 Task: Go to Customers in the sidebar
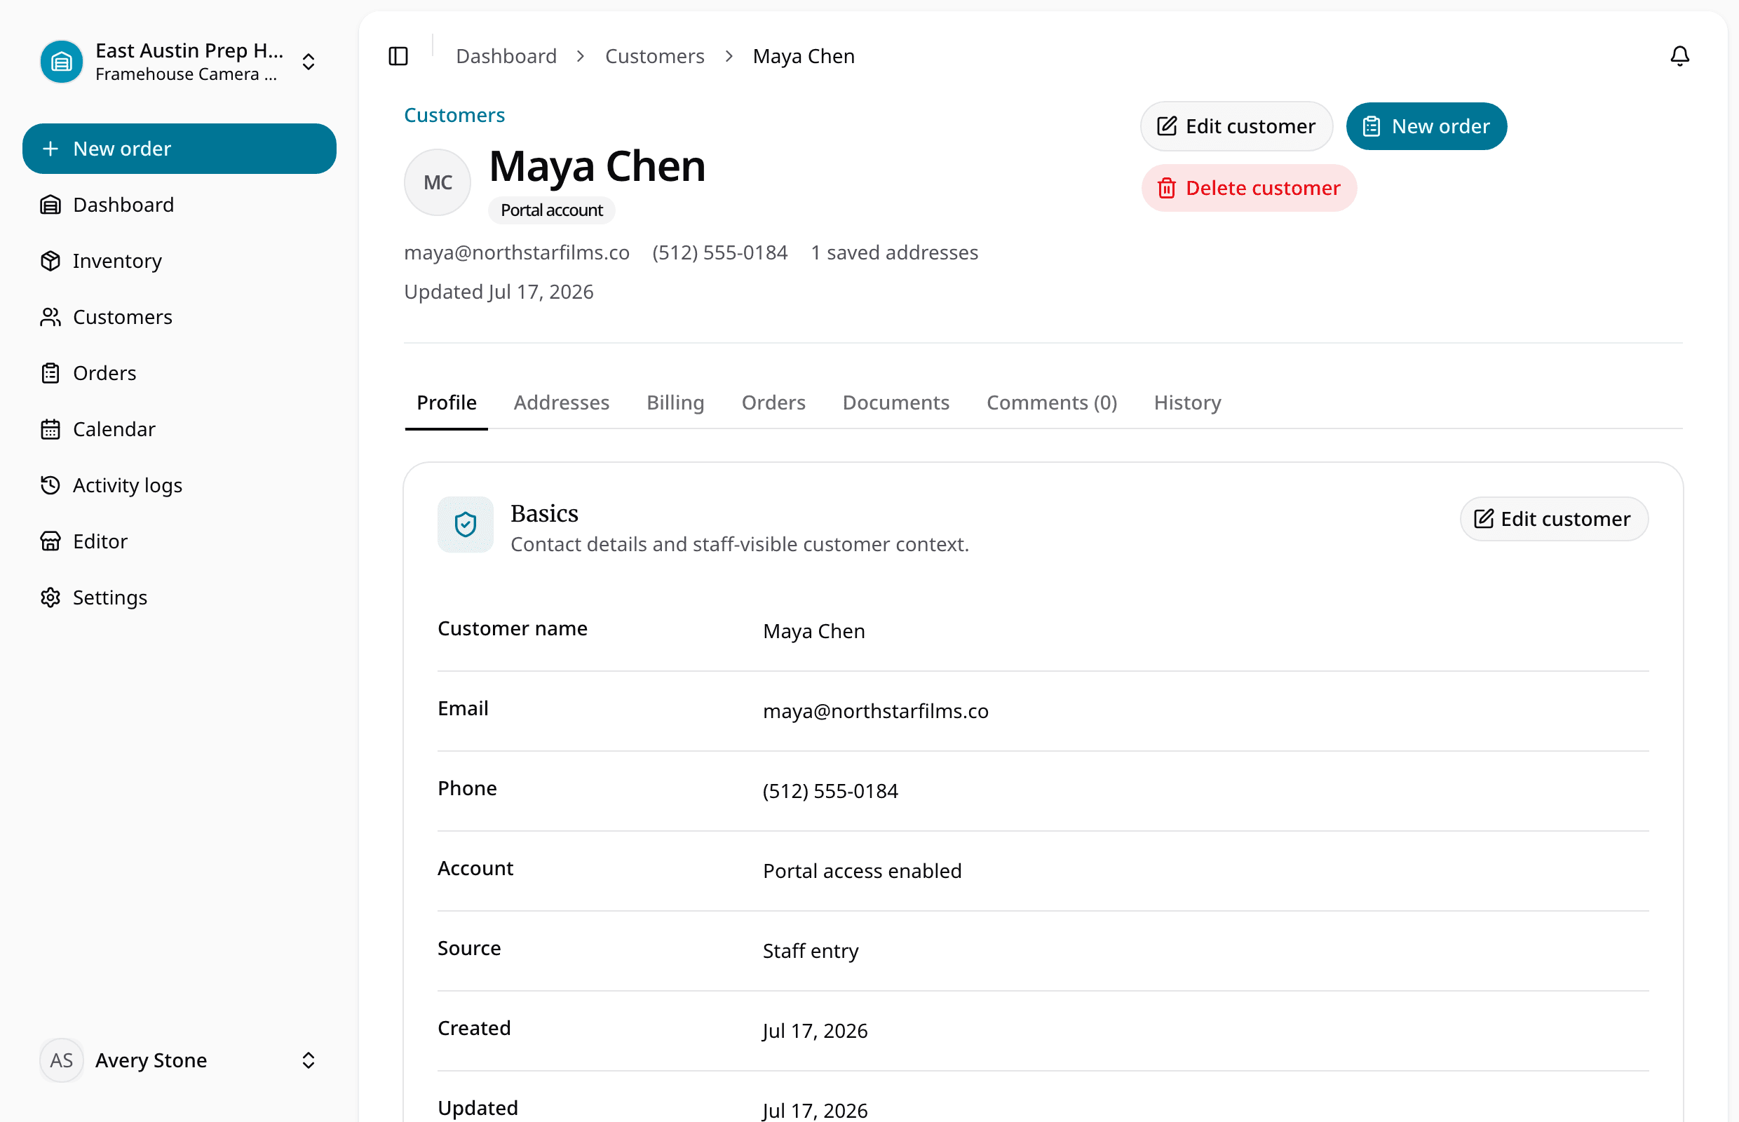click(x=180, y=317)
